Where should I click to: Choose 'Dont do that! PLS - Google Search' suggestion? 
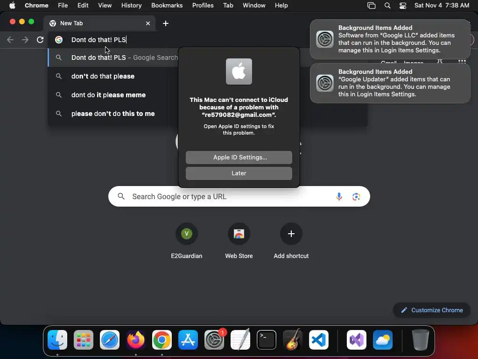113,57
